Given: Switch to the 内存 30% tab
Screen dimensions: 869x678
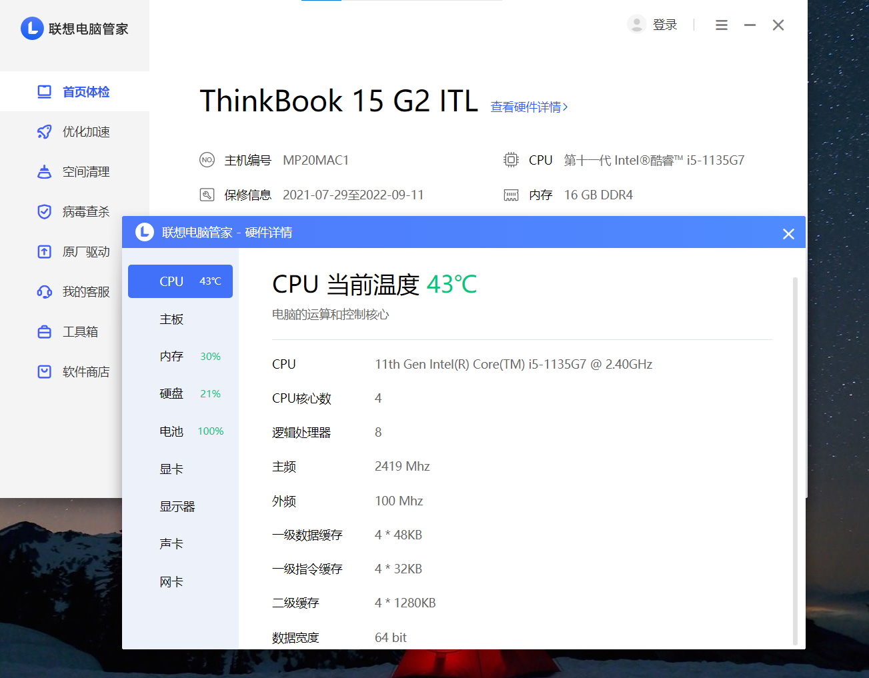Looking at the screenshot, I should [180, 357].
